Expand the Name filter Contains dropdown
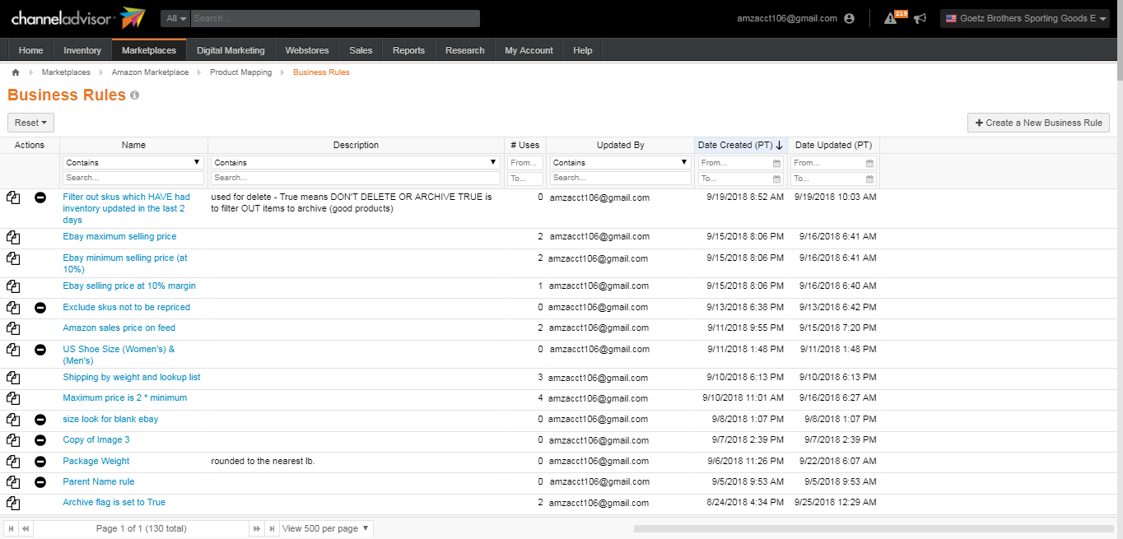The image size is (1123, 539). pos(133,163)
